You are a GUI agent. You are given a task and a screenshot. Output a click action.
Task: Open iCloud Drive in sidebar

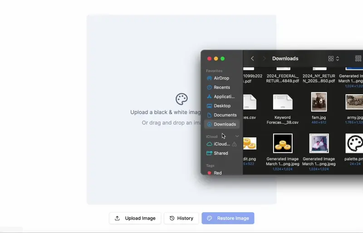221,144
